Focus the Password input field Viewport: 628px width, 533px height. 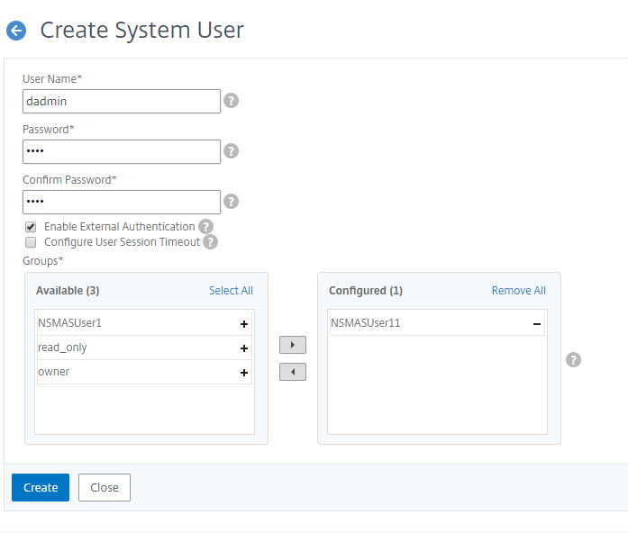tap(122, 151)
